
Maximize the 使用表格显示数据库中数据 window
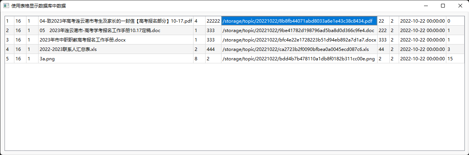point(443,6)
